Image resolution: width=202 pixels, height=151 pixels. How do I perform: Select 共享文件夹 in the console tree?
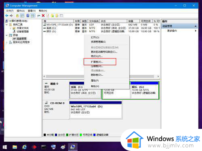pos(23,28)
